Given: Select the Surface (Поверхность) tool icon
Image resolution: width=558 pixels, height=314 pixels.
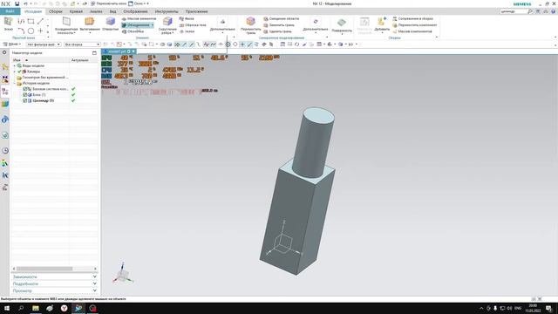Looking at the screenshot, I should point(342,23).
